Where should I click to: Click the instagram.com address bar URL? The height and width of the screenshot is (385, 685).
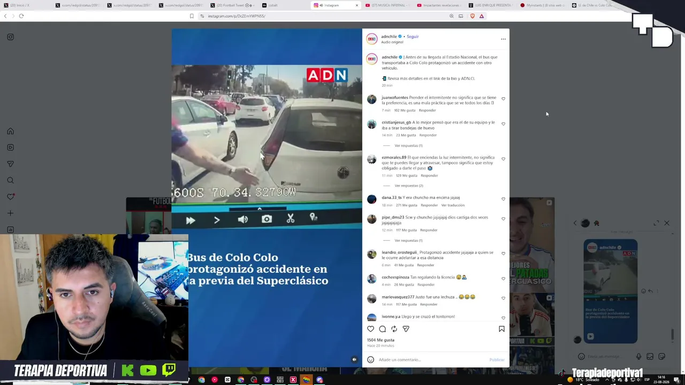(x=237, y=16)
